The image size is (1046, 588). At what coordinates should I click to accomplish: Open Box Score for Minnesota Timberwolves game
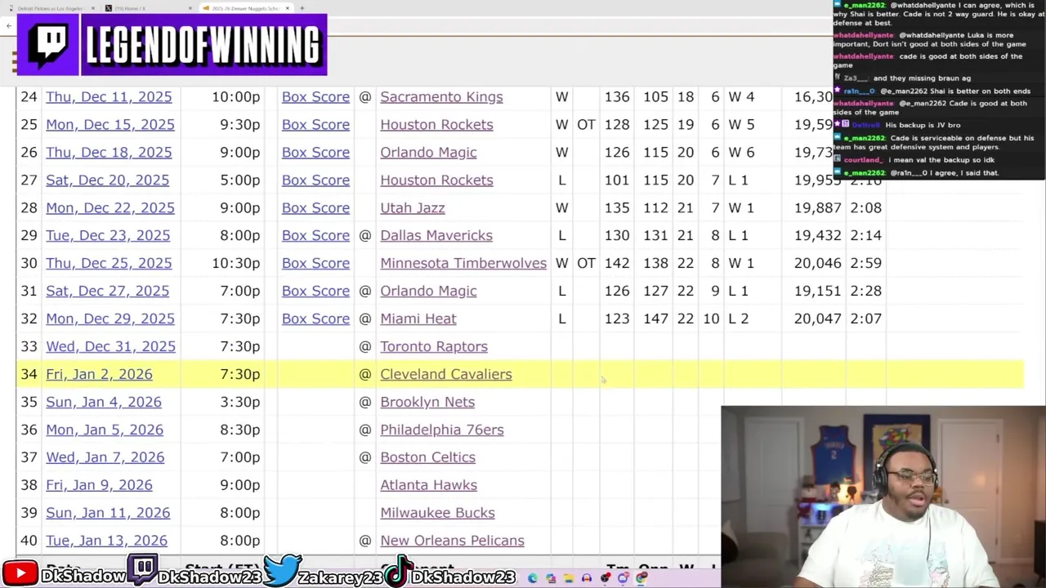point(315,264)
